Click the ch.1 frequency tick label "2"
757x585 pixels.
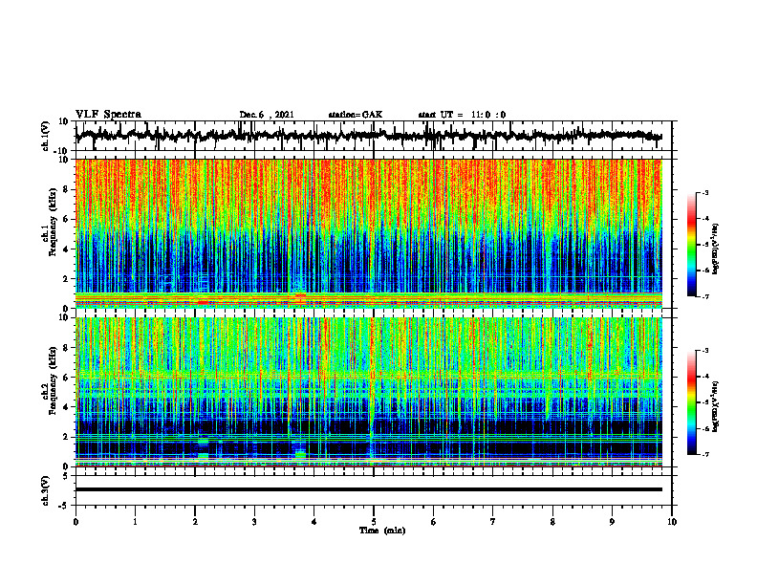[66, 279]
